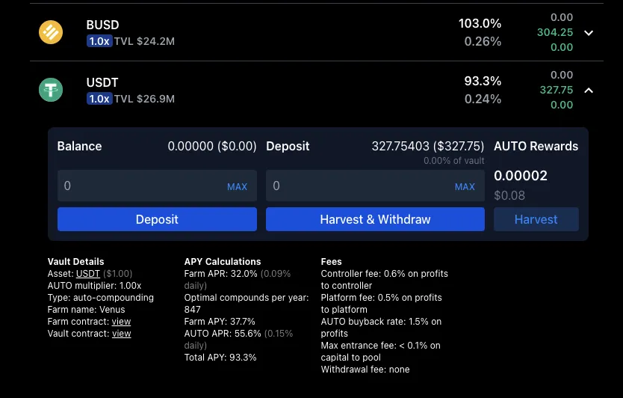Click the 103.0% APY value
This screenshot has height=398, width=623.
coord(480,23)
